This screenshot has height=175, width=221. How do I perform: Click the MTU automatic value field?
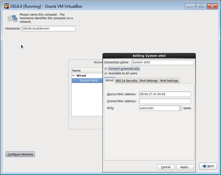(159, 108)
